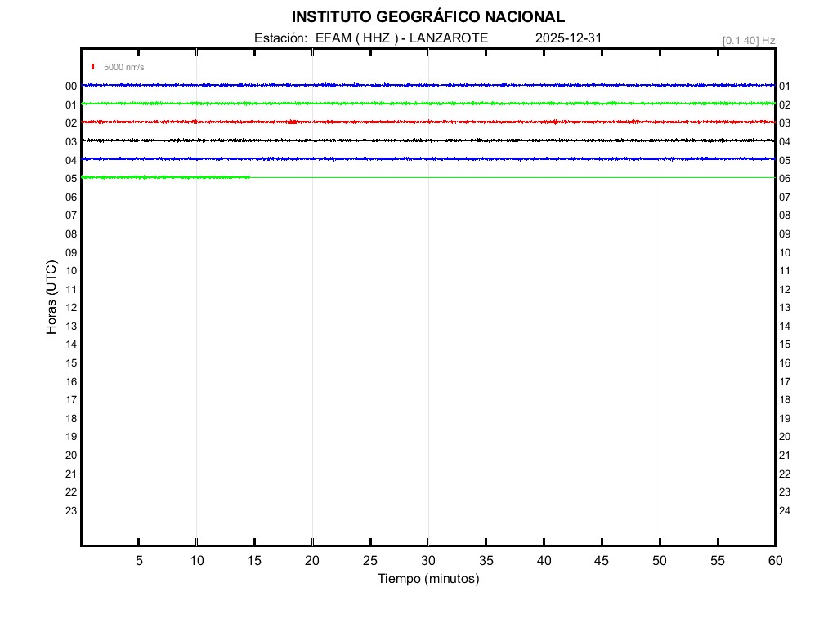Click the [0.1 40] Hz filter label

(749, 40)
